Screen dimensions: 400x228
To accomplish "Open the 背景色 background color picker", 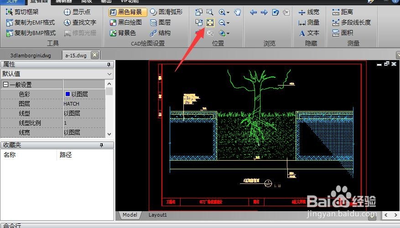I will 123,33.
